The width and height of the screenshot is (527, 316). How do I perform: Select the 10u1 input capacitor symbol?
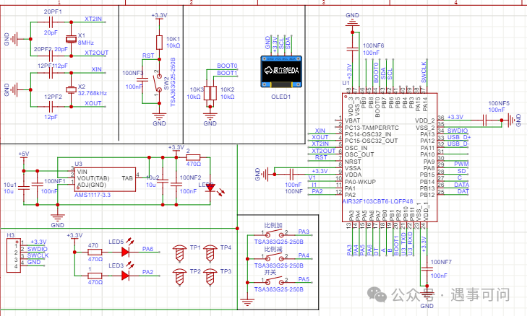pos(24,187)
